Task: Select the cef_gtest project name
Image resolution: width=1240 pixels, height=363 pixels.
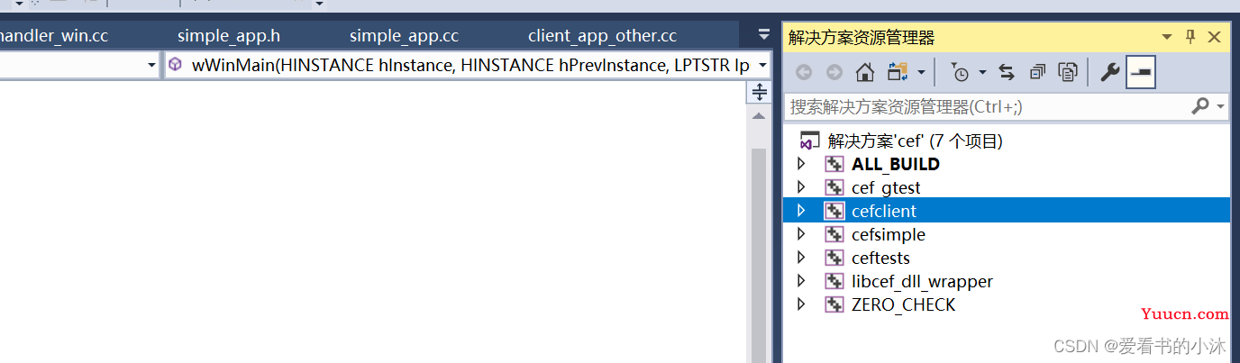Action: point(886,187)
